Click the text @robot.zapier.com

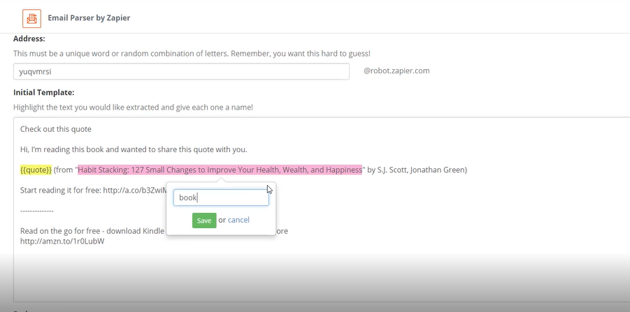(396, 71)
